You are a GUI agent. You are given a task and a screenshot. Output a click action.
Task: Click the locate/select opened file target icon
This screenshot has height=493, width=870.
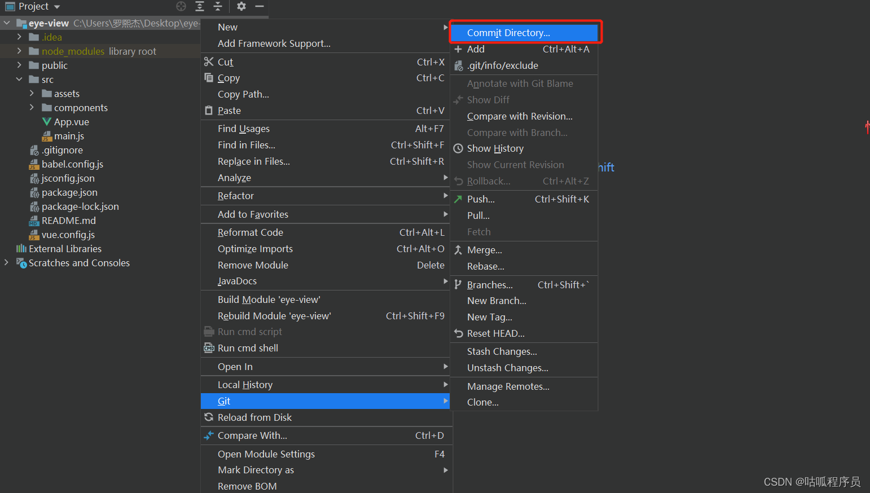coord(181,6)
